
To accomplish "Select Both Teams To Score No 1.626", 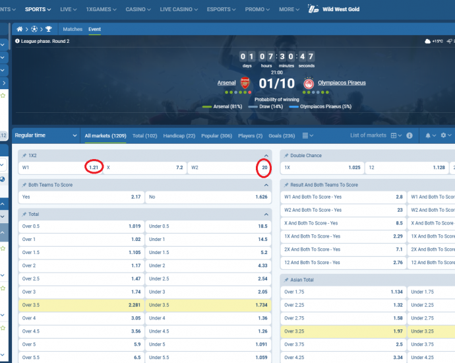I will [208, 197].
